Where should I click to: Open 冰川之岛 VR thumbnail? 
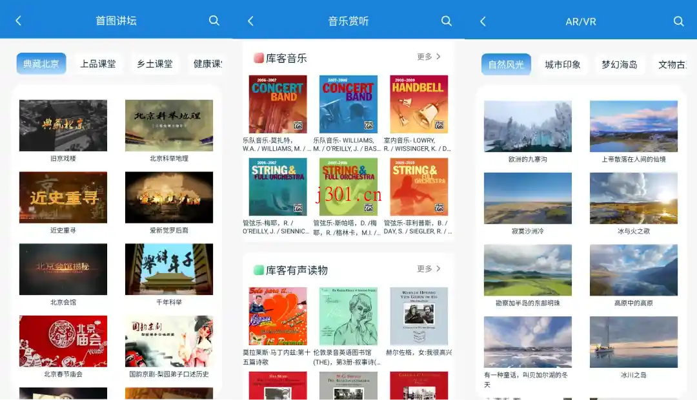pyautogui.click(x=634, y=342)
